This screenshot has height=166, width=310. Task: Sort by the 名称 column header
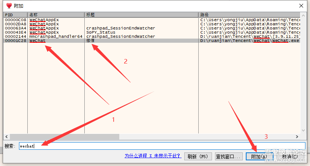56,15
